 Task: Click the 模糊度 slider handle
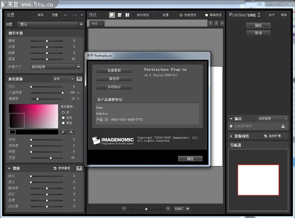click(37, 99)
